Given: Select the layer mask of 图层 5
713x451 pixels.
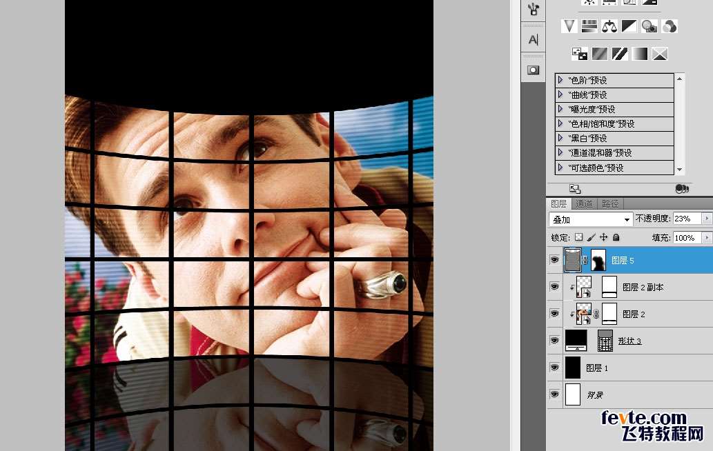Looking at the screenshot, I should click(598, 260).
